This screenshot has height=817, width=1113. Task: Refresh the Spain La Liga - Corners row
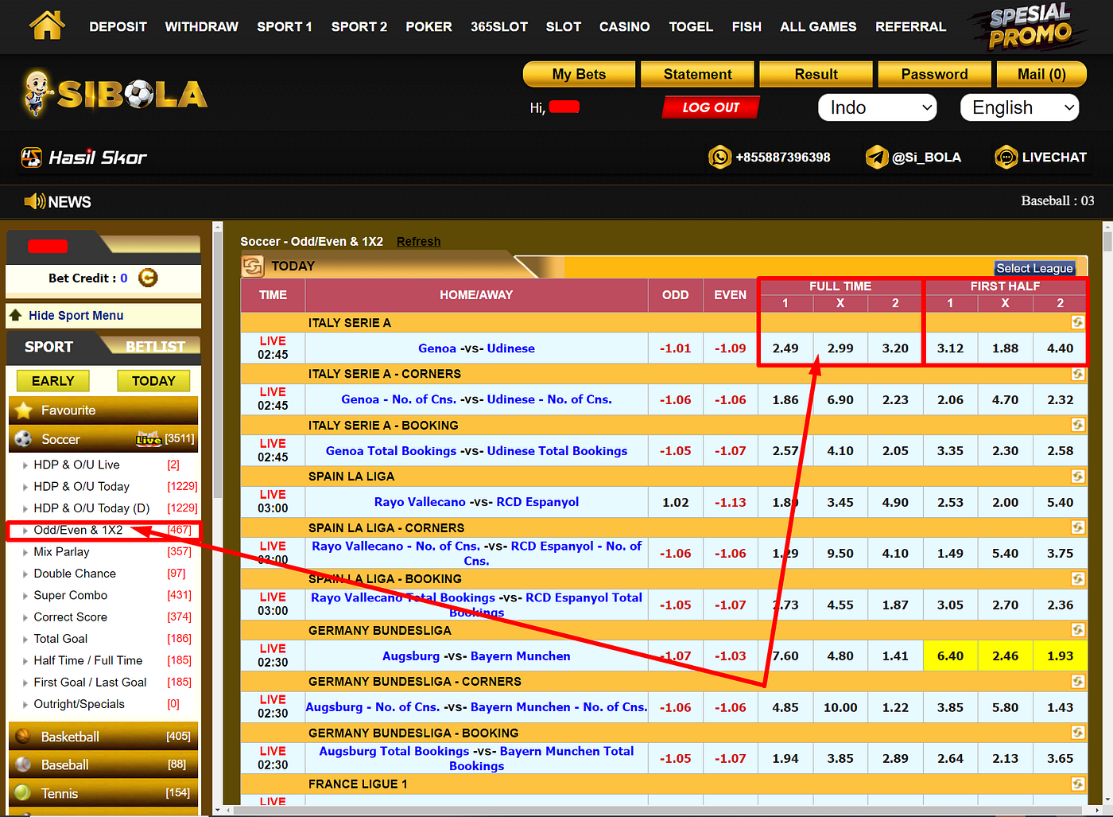[1078, 527]
